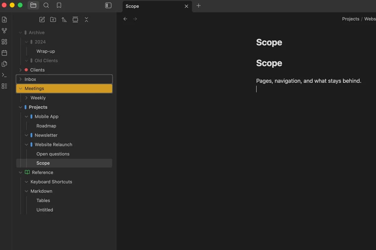Open graph view icon in ribbon
Screen dimensions: 376x250
(x=4, y=31)
